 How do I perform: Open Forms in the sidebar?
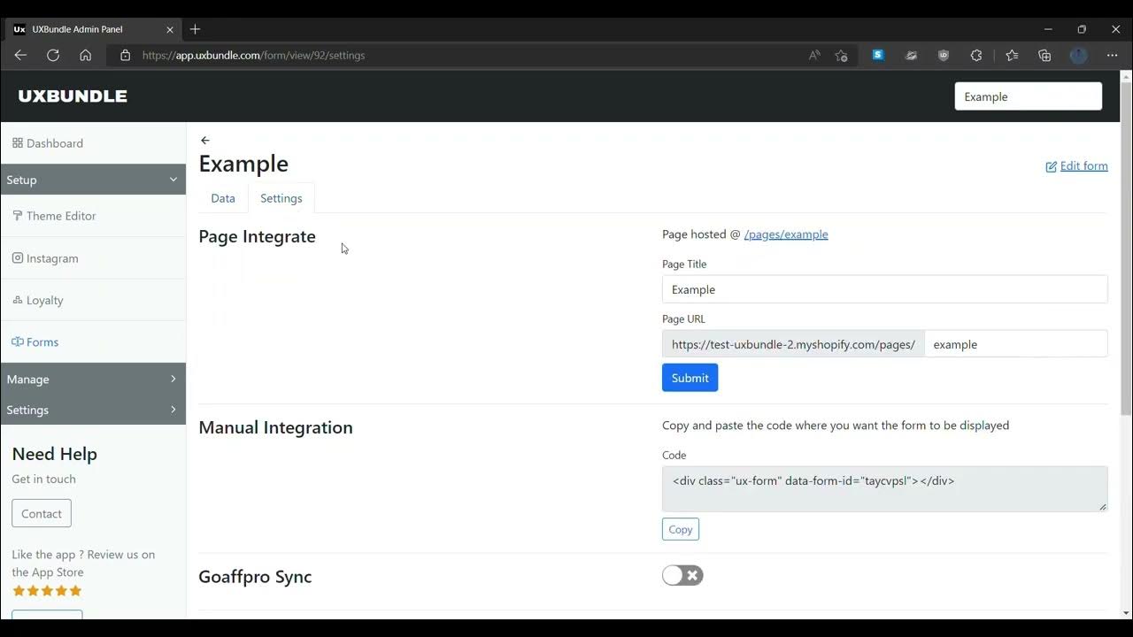pos(35,342)
